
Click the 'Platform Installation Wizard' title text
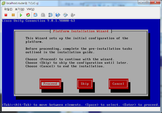pos(81,31)
